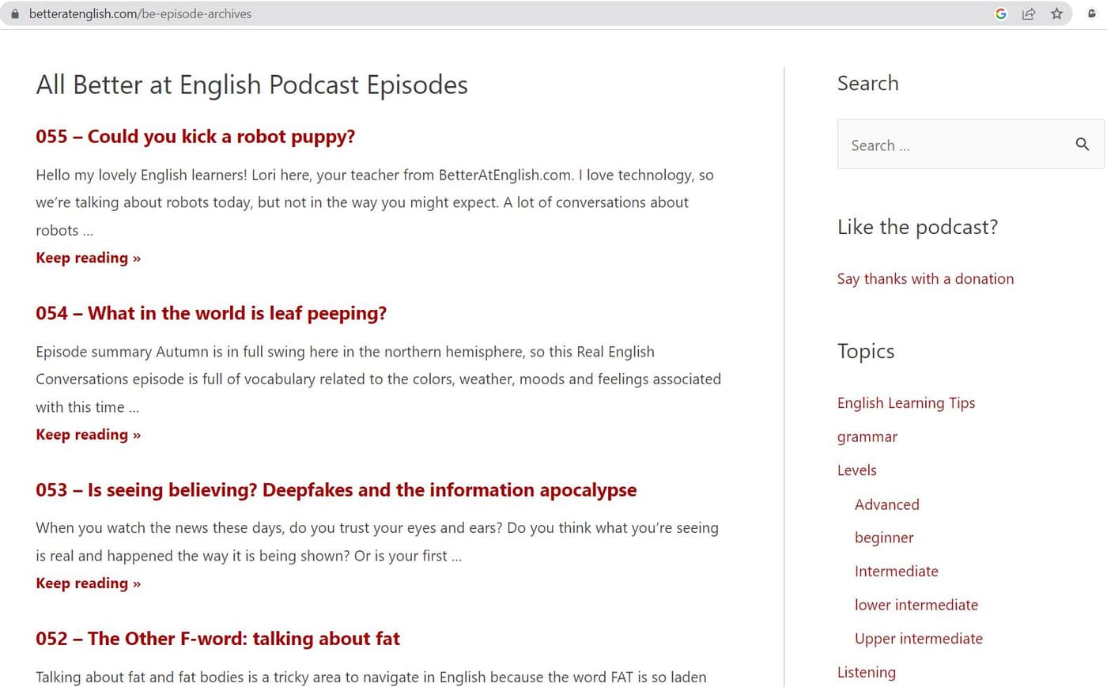
Task: Click the search magnifier button
Action: pyautogui.click(x=1082, y=144)
